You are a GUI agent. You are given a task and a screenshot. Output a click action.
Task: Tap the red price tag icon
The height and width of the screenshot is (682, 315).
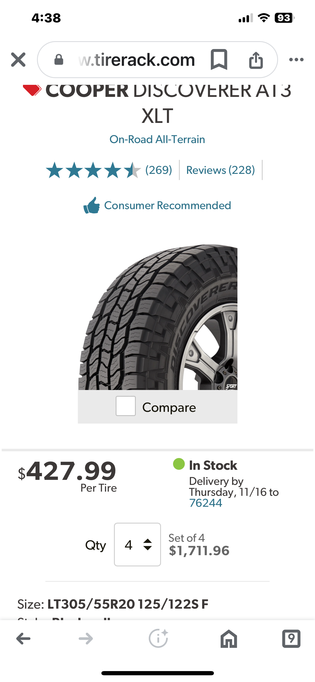point(32,90)
